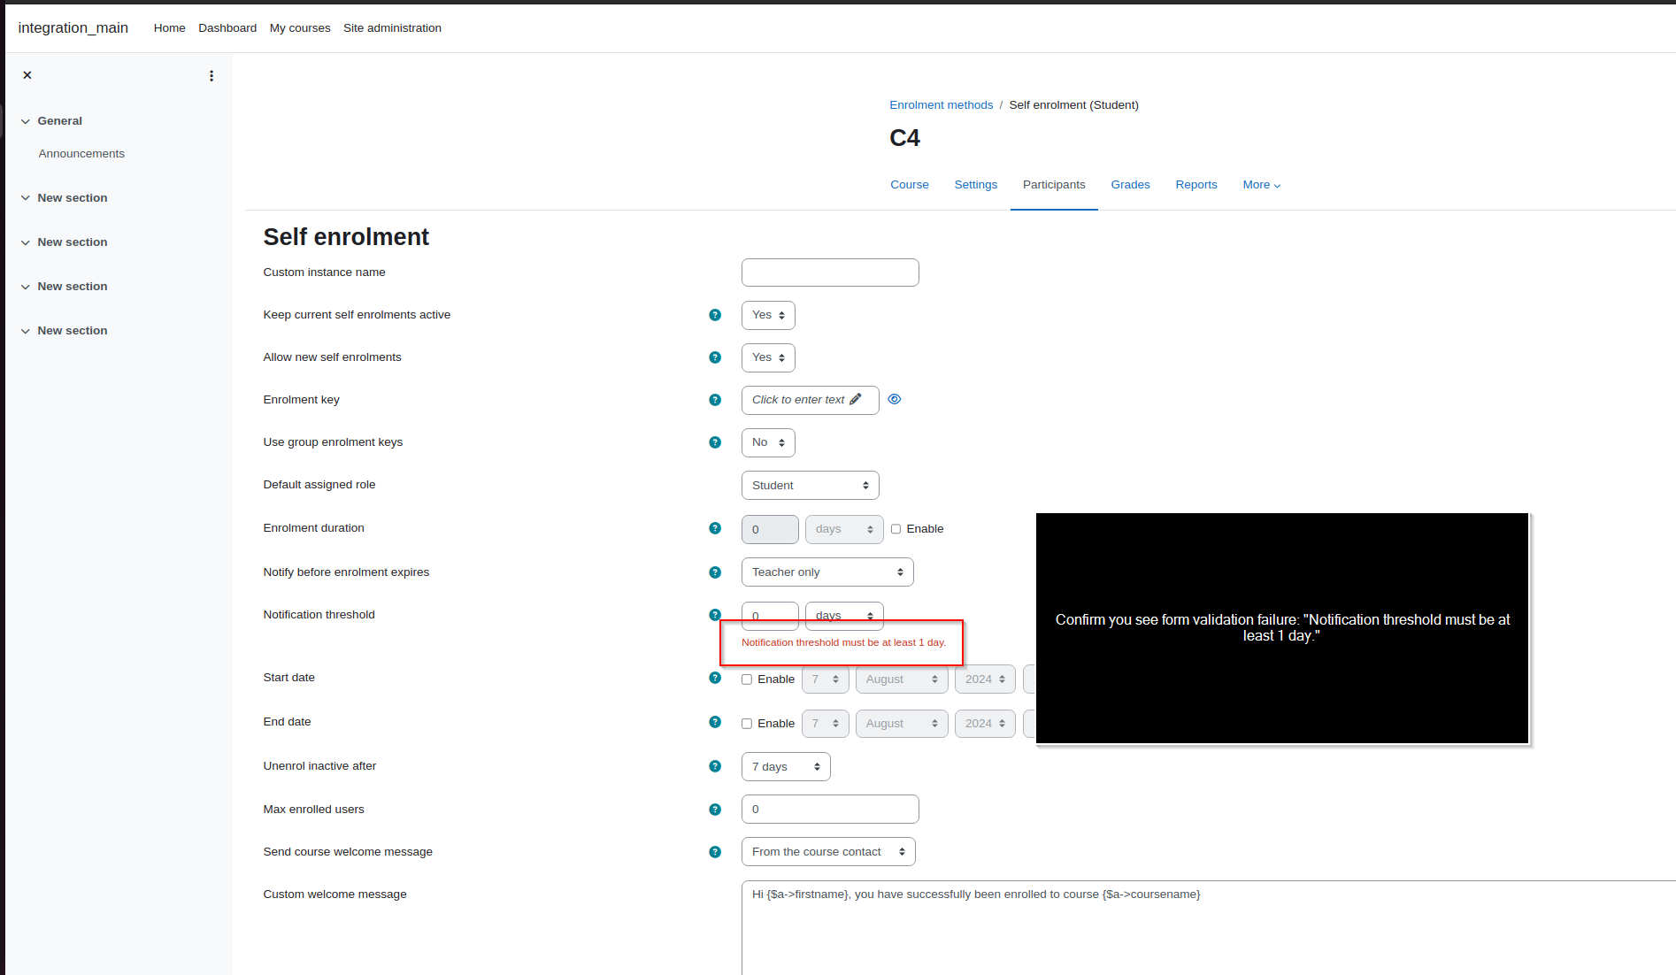Collapse the last New section chevron

26,331
